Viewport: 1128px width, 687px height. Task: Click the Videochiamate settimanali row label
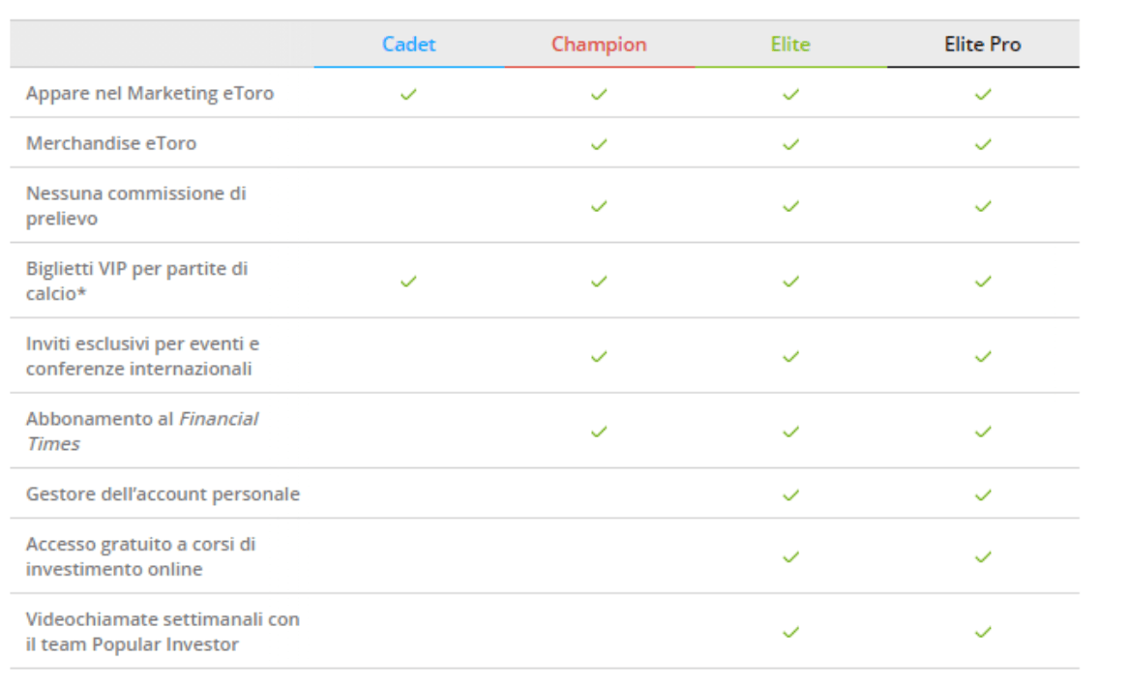[x=163, y=632]
